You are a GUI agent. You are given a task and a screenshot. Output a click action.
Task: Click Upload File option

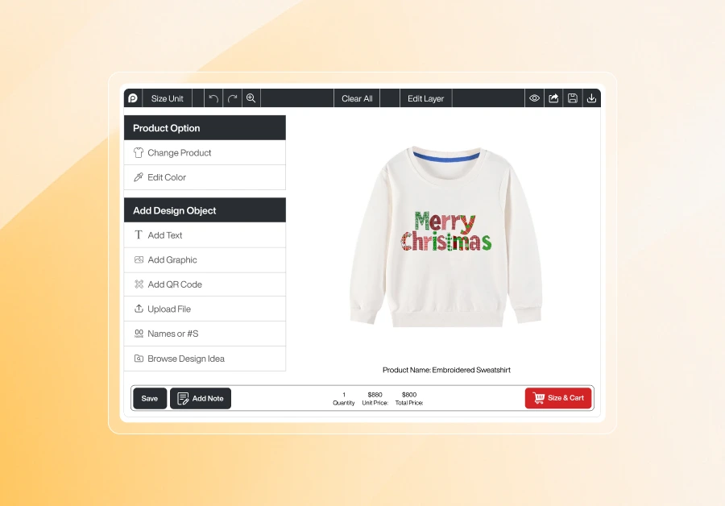205,309
